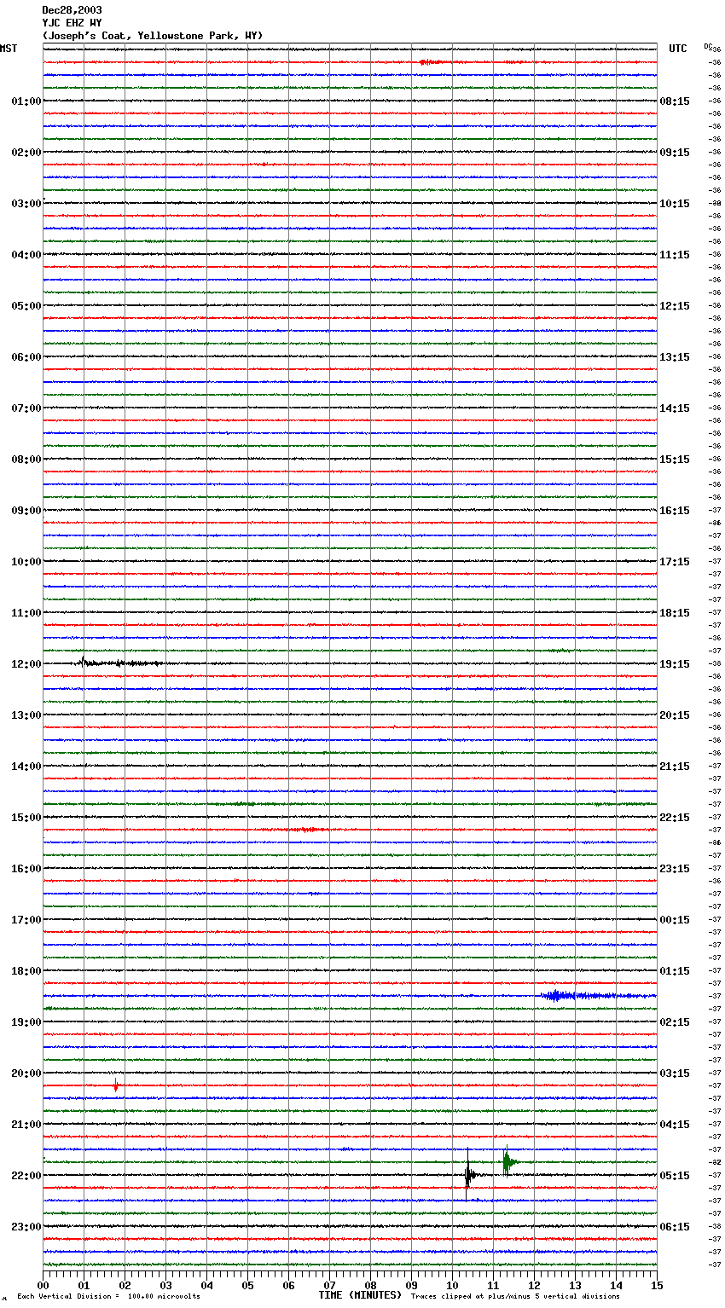
Task: Click the station code YJC EHZ WY
Action: [72, 23]
